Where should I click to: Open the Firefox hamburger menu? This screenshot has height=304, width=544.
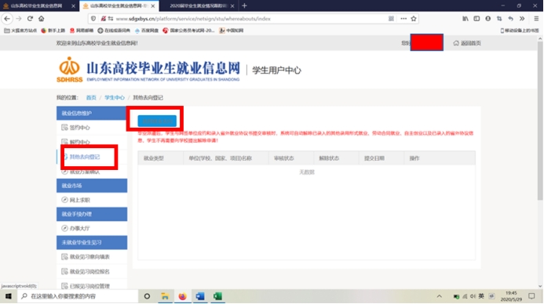[536, 19]
